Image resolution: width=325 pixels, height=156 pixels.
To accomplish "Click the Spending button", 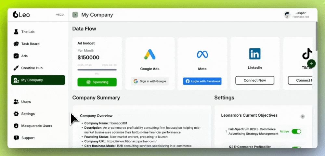I will [97, 82].
